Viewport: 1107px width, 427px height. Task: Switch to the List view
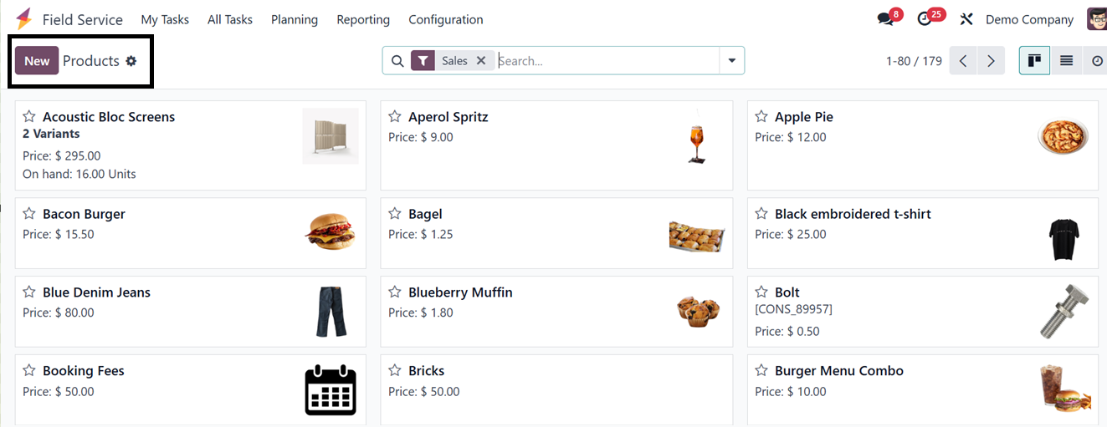1066,61
